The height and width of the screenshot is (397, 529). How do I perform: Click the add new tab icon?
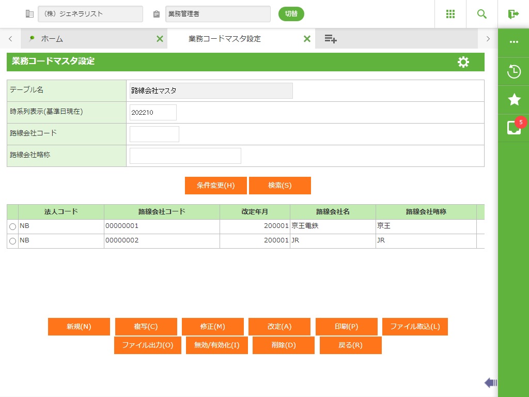pos(331,39)
